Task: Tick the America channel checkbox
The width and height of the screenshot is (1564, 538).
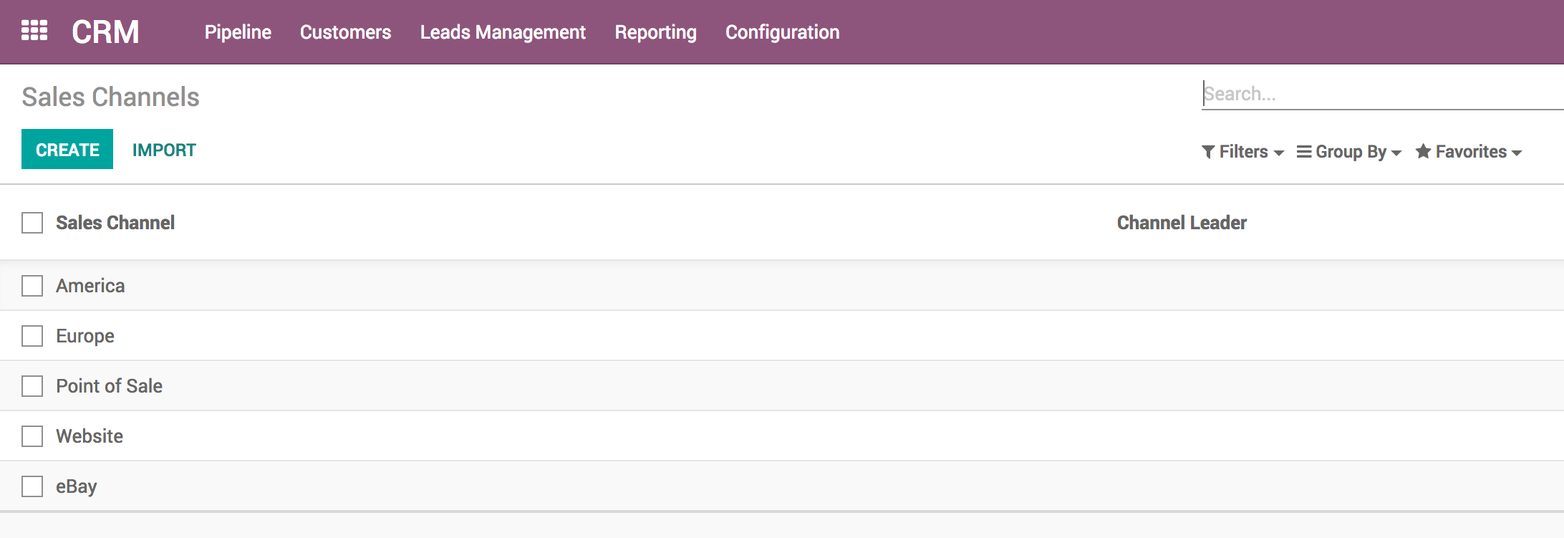Action: pyautogui.click(x=32, y=286)
